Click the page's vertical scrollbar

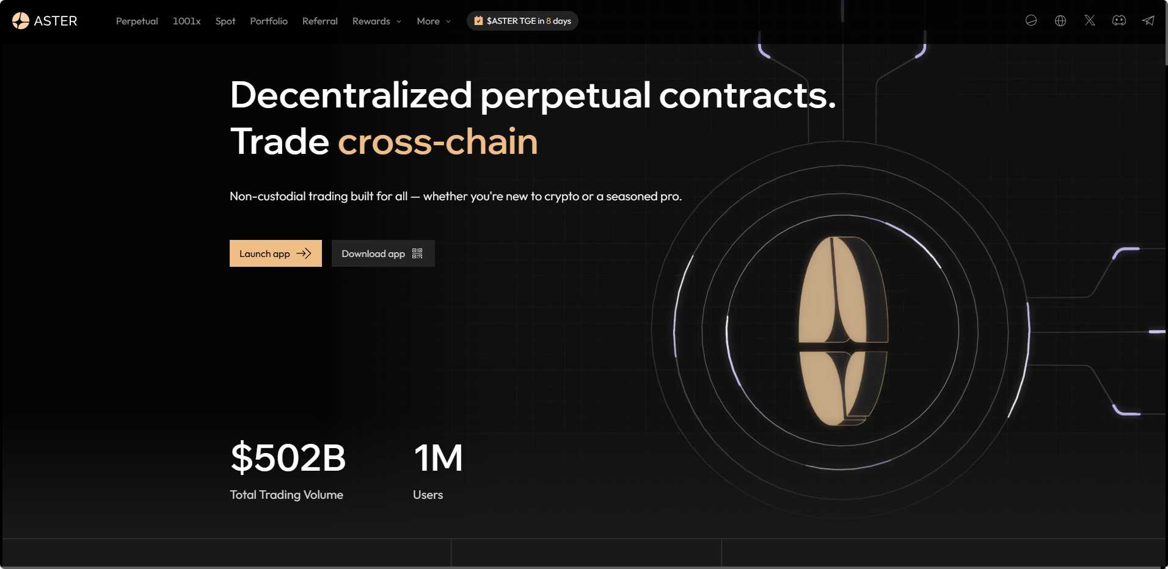[x=1166, y=37]
